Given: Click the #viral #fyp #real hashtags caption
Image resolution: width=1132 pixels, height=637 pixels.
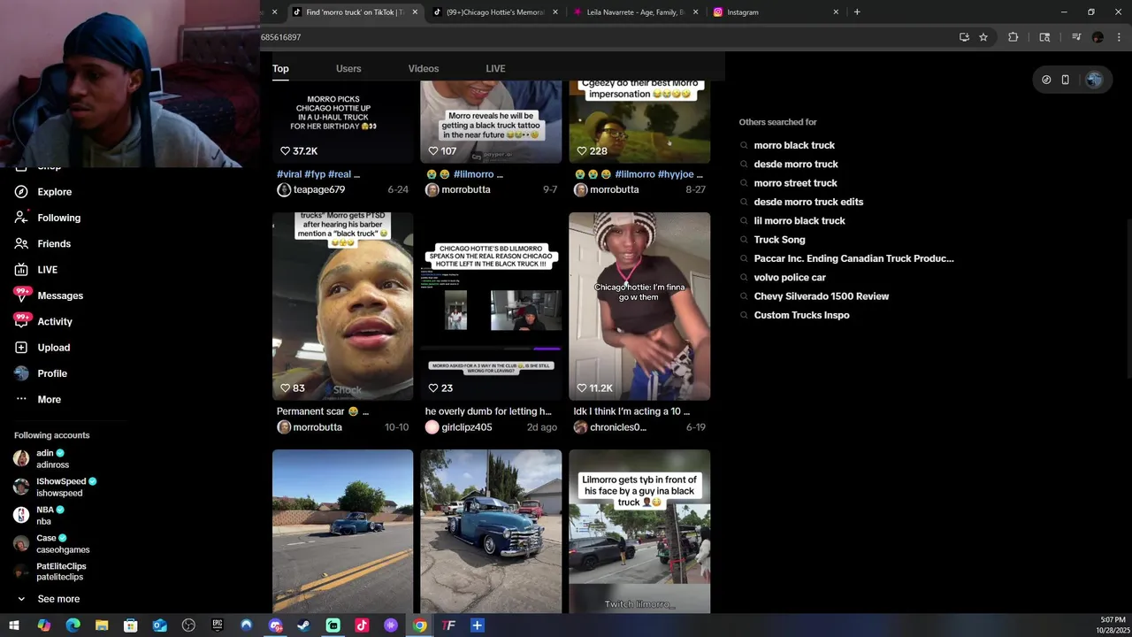Looking at the screenshot, I should pyautogui.click(x=318, y=174).
